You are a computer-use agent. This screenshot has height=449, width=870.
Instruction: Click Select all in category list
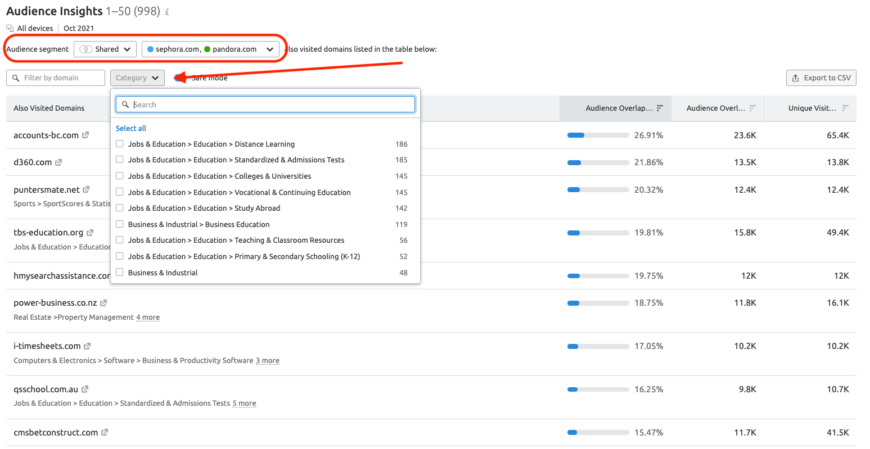[131, 128]
